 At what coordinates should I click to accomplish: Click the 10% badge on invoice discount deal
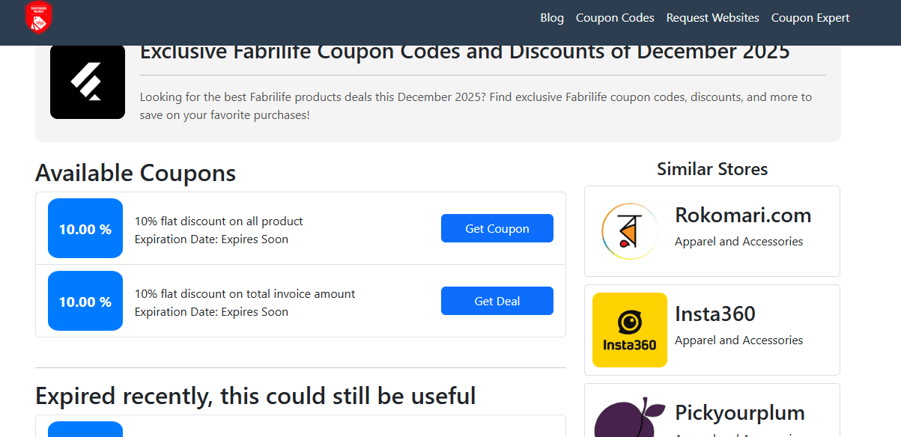pos(85,301)
